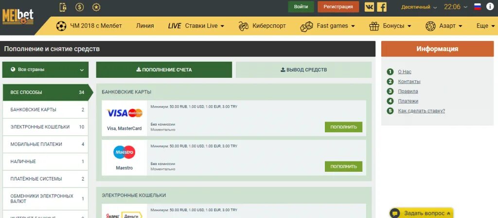Open the Линия menu item
This screenshot has width=498, height=218.
tap(145, 26)
